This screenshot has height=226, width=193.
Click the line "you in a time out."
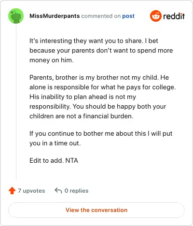pos(55,143)
